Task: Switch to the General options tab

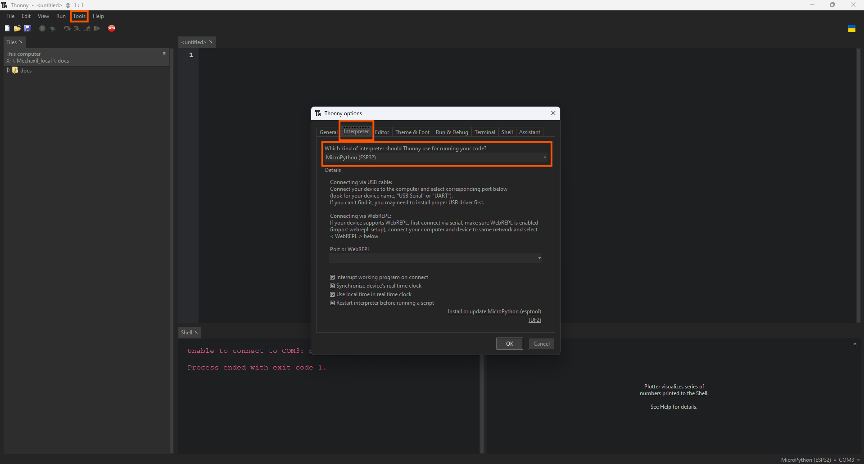Action: pyautogui.click(x=328, y=132)
